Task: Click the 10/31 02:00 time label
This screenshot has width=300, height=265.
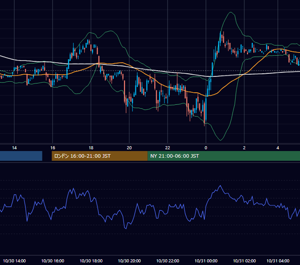Action: (244, 261)
